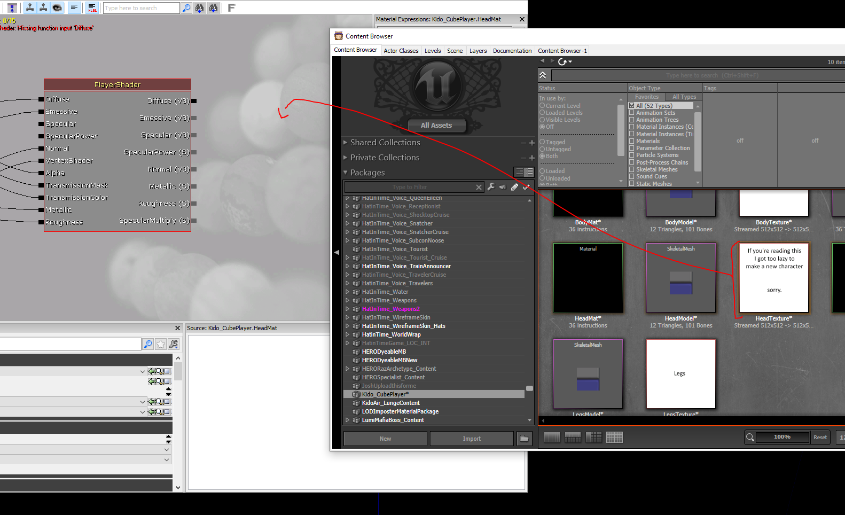Open the Levels tab
This screenshot has width=845, height=515.
pos(433,51)
